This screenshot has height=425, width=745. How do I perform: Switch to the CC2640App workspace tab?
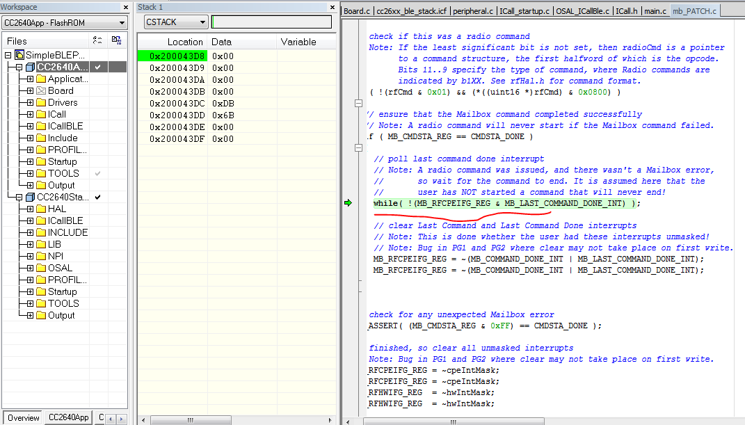(x=68, y=417)
